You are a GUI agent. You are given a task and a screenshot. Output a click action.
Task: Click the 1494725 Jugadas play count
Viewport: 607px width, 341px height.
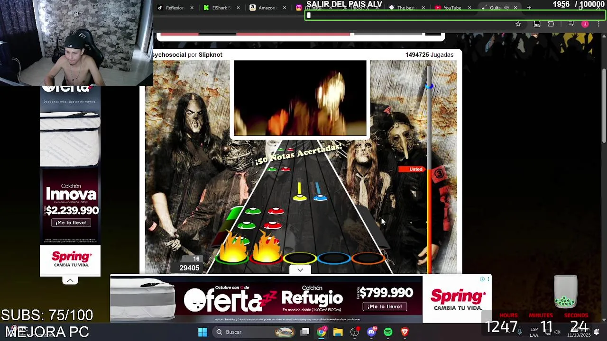pos(429,55)
